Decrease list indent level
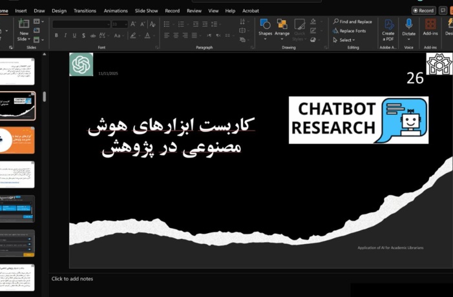Screen dimensions: 453x297 point(196,25)
